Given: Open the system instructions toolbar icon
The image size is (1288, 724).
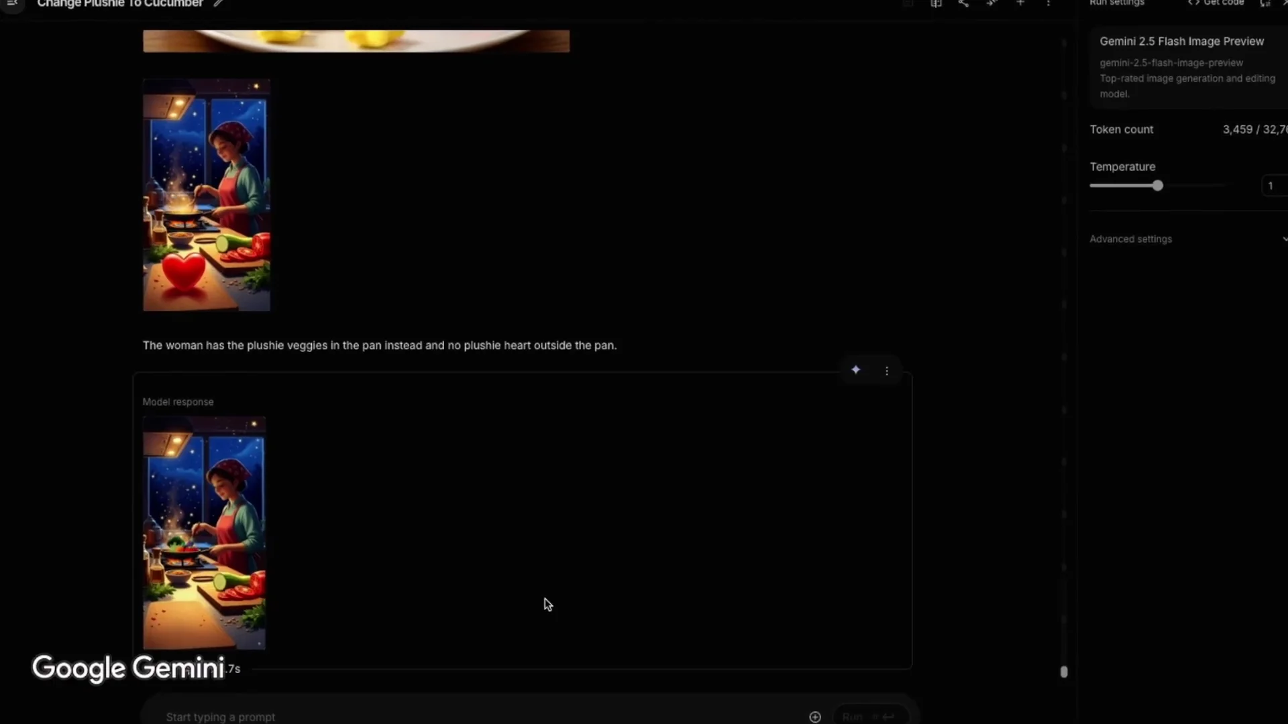Looking at the screenshot, I should pyautogui.click(x=908, y=4).
